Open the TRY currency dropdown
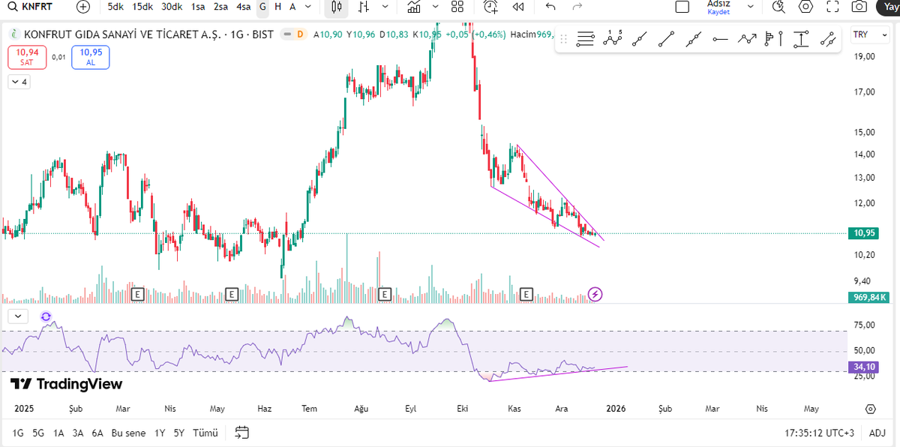The image size is (900, 447). 870,34
